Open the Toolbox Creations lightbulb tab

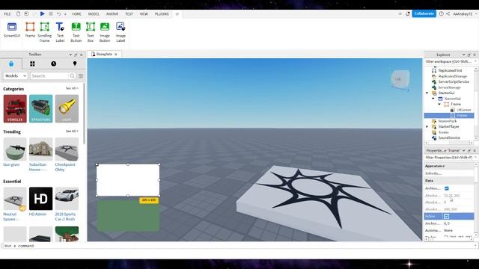click(x=75, y=64)
